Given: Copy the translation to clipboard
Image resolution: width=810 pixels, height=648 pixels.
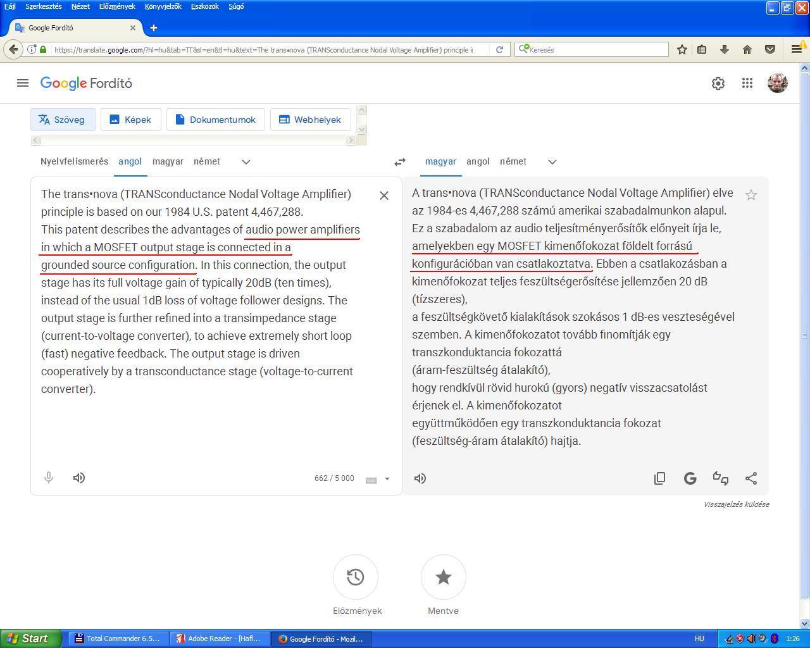Looking at the screenshot, I should 659,478.
